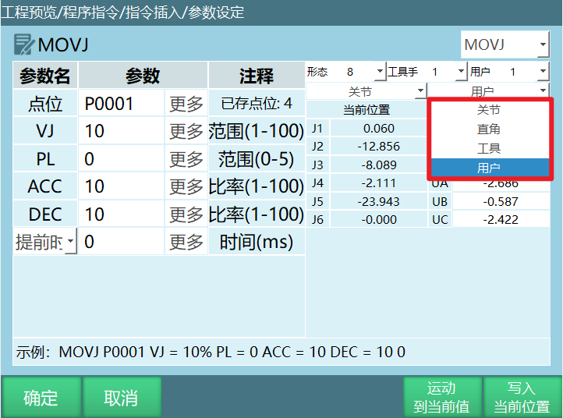Viewport: 563px width, 418px height.
Task: Click the J6 value -0.000
Action: tap(378, 219)
